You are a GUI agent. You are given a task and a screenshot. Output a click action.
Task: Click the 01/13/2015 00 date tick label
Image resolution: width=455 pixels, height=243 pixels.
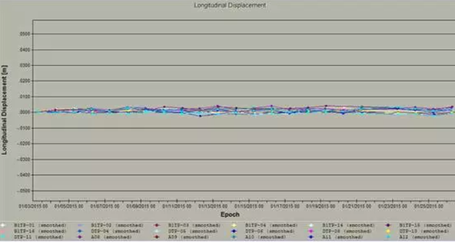point(213,206)
